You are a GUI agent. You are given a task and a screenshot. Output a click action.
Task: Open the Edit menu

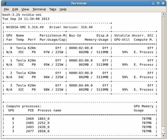(x=15, y=9)
